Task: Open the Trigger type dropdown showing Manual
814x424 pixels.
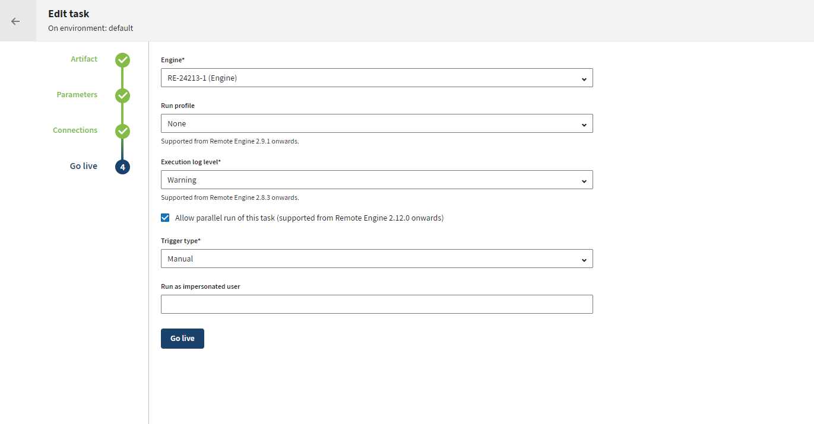Action: pyautogui.click(x=368, y=259)
